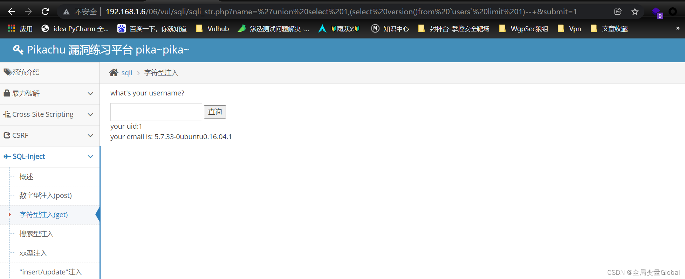The width and height of the screenshot is (685, 279).
Task: Expand the CSRF menu chevron
Action: 90,136
